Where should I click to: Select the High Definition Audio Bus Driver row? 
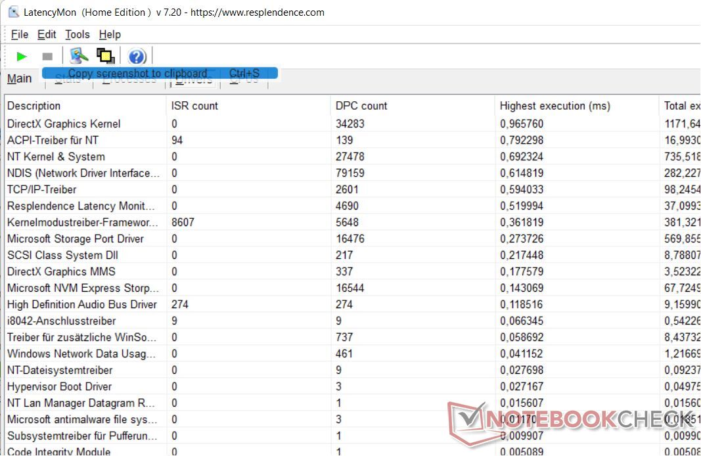[x=352, y=304]
